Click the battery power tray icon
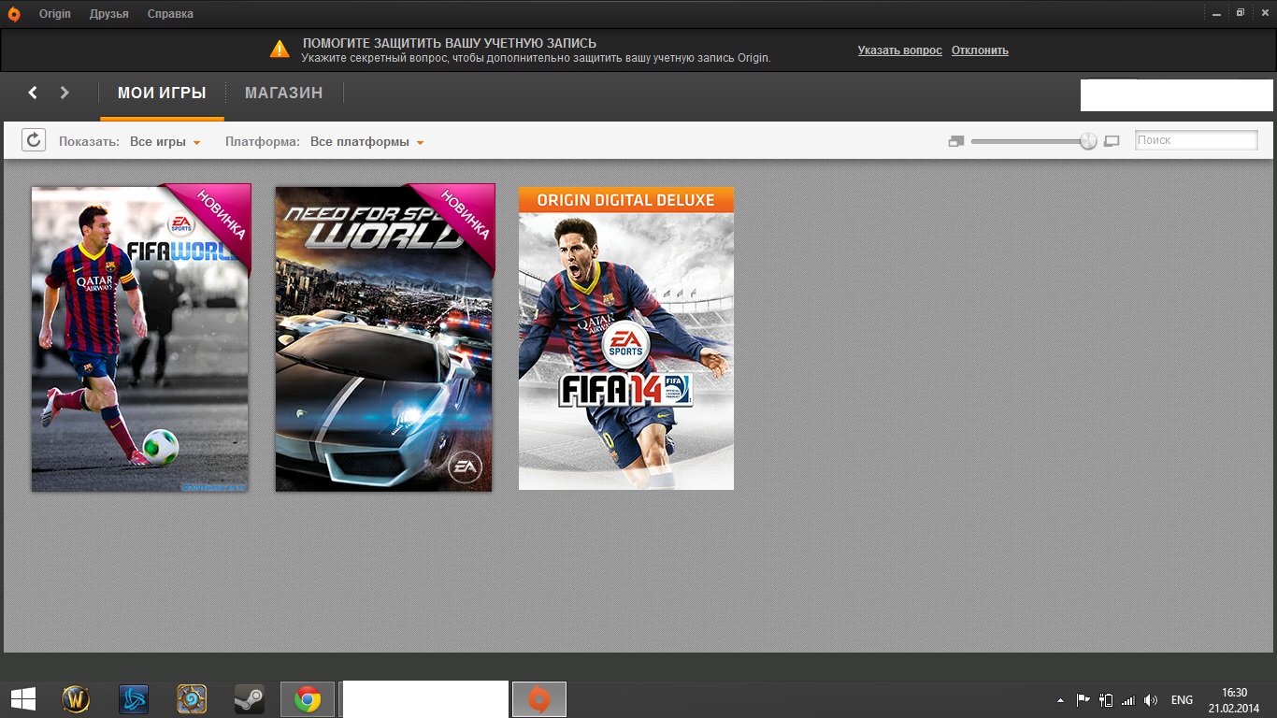This screenshot has width=1277, height=718. (1106, 699)
